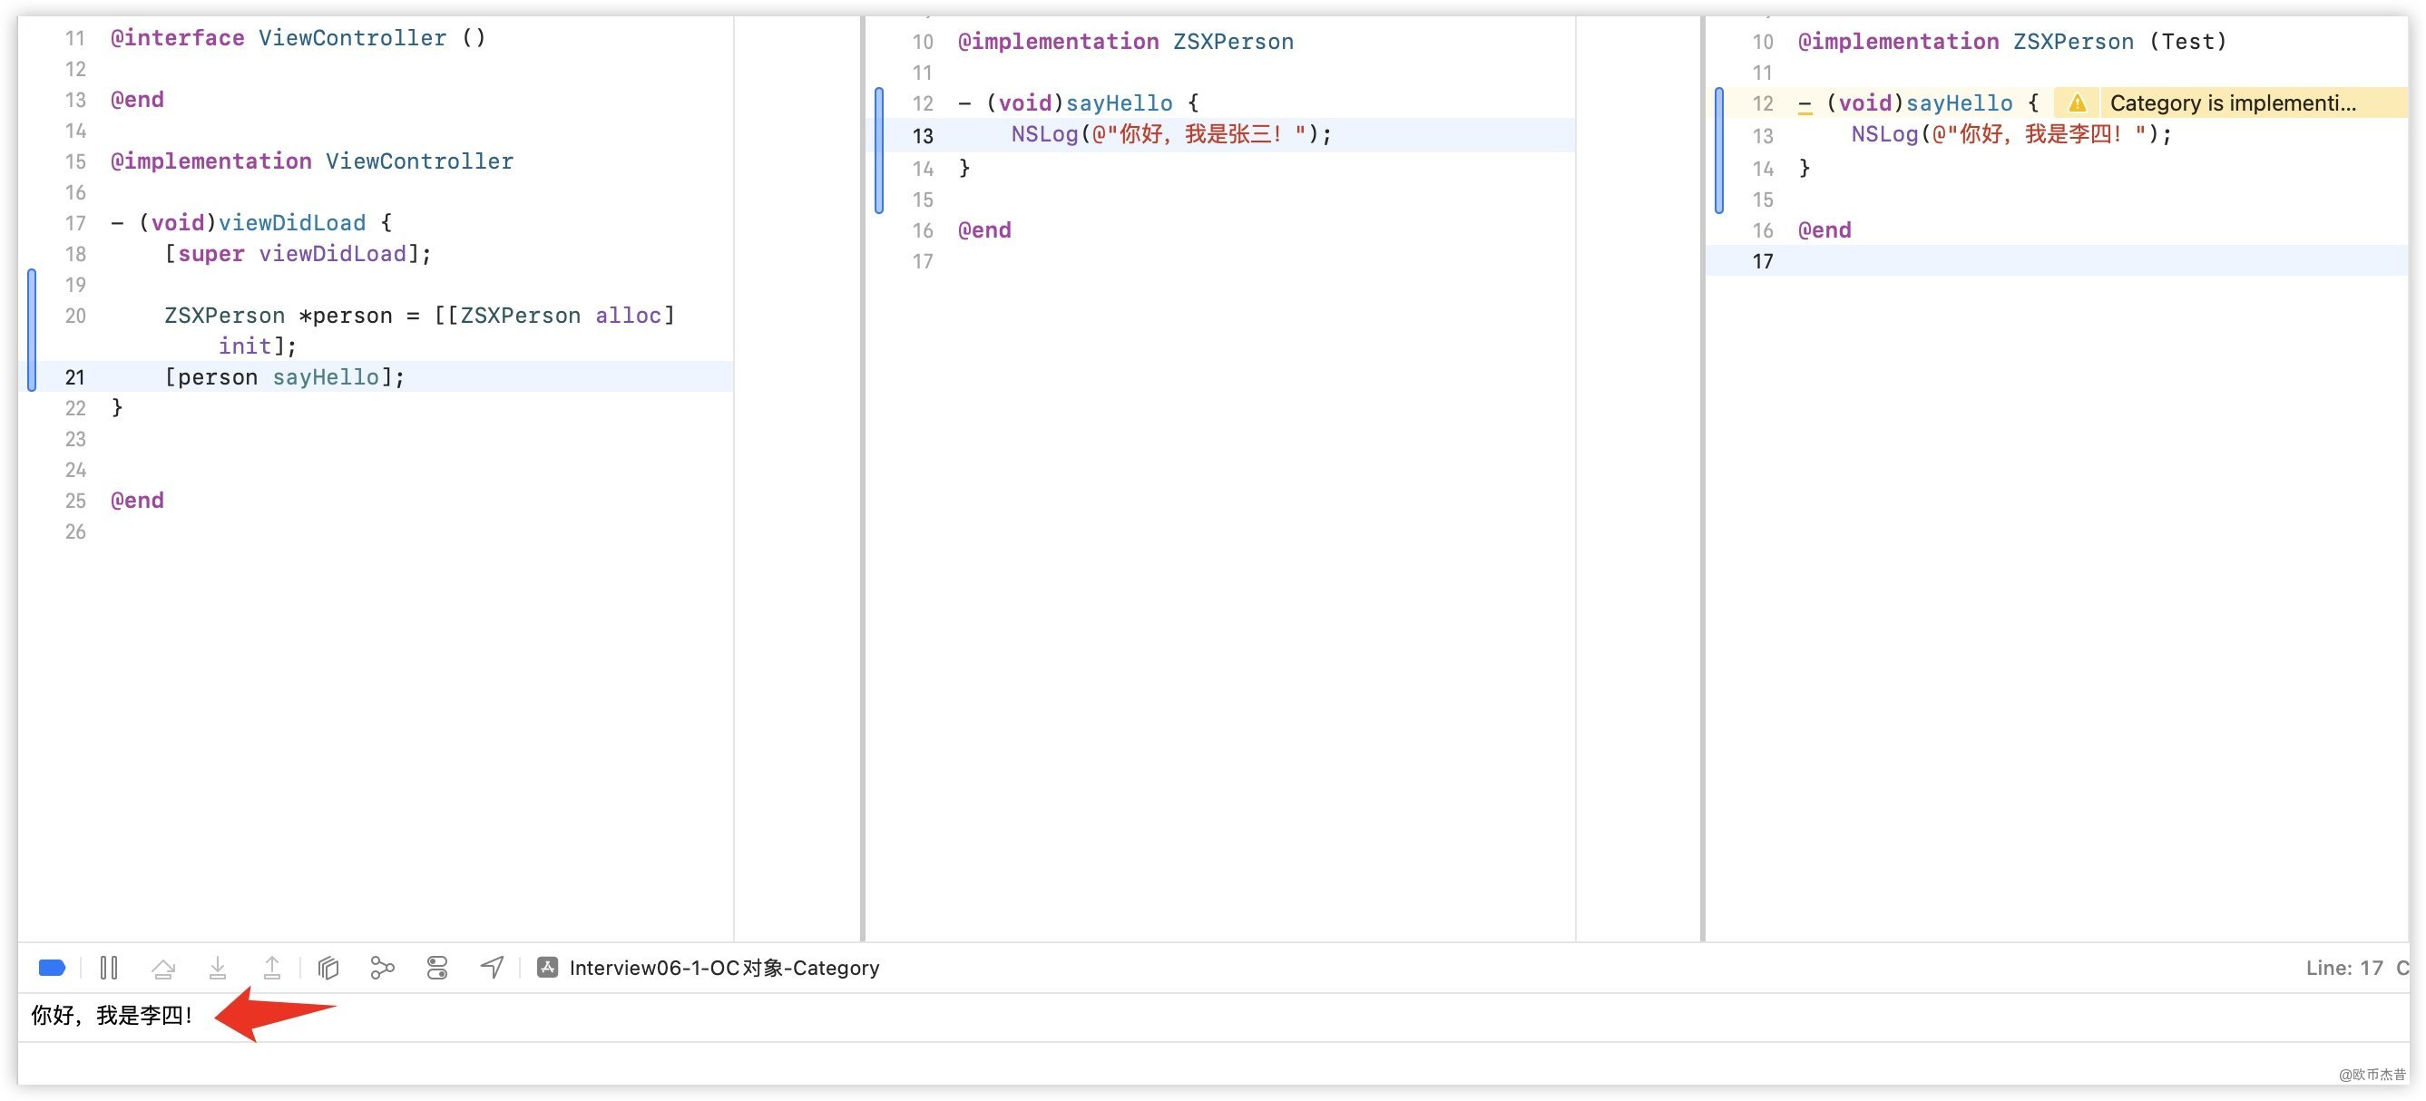
Task: Click the Step Over debug icon
Action: click(163, 968)
